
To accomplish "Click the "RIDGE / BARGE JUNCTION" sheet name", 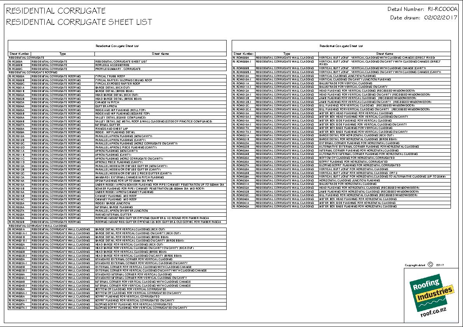I will pos(112,203).
